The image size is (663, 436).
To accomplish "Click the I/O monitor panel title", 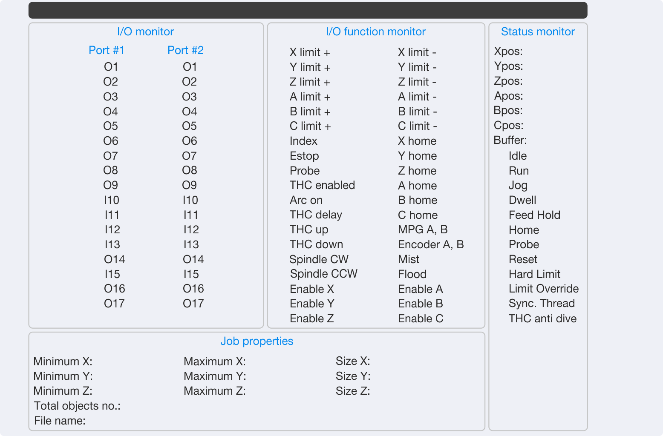I will coord(145,32).
